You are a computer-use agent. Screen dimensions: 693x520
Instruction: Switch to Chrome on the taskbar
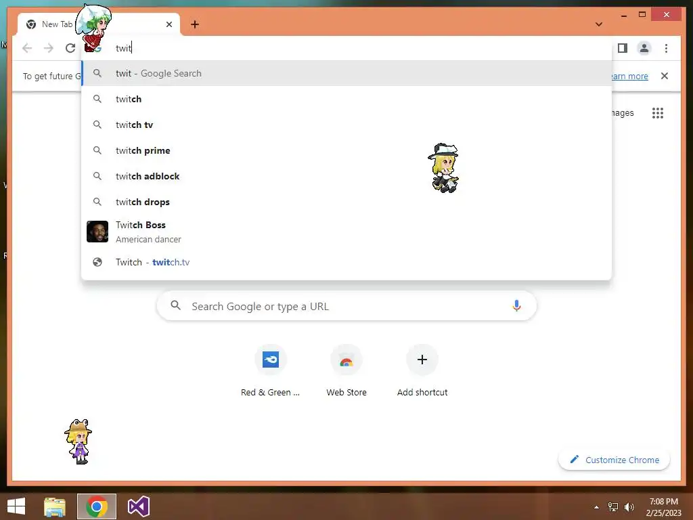coord(97,506)
